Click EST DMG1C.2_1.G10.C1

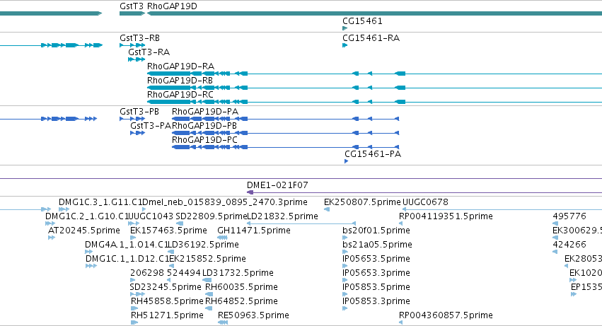point(87,216)
